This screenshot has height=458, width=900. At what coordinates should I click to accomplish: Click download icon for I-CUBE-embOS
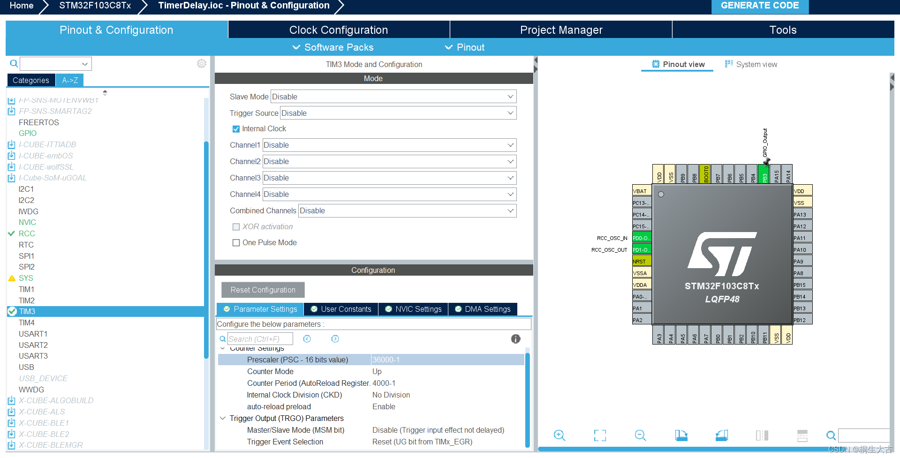point(12,156)
